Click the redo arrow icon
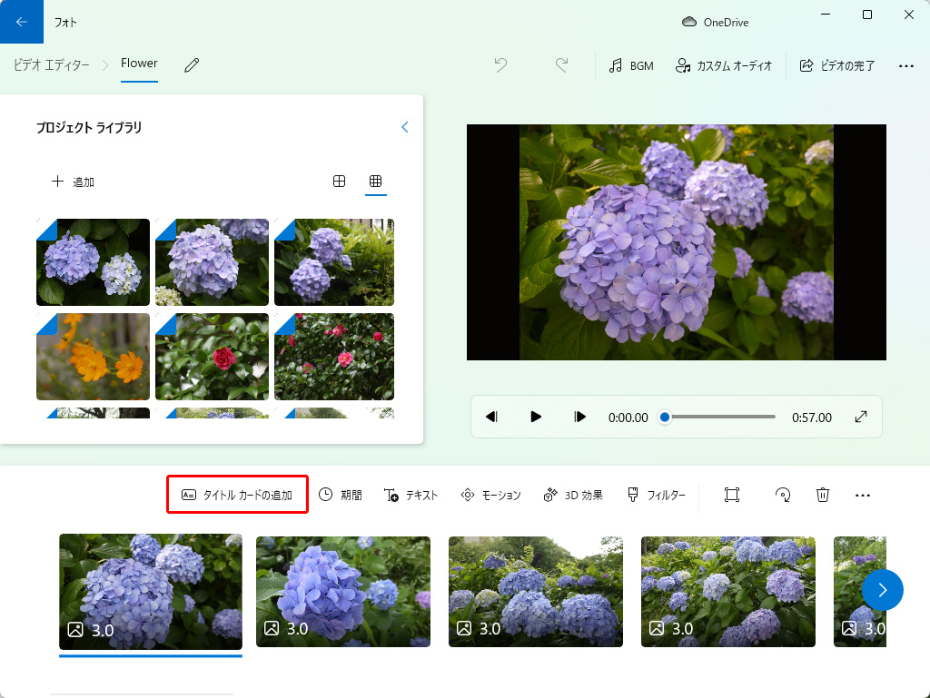The width and height of the screenshot is (930, 698). [562, 65]
